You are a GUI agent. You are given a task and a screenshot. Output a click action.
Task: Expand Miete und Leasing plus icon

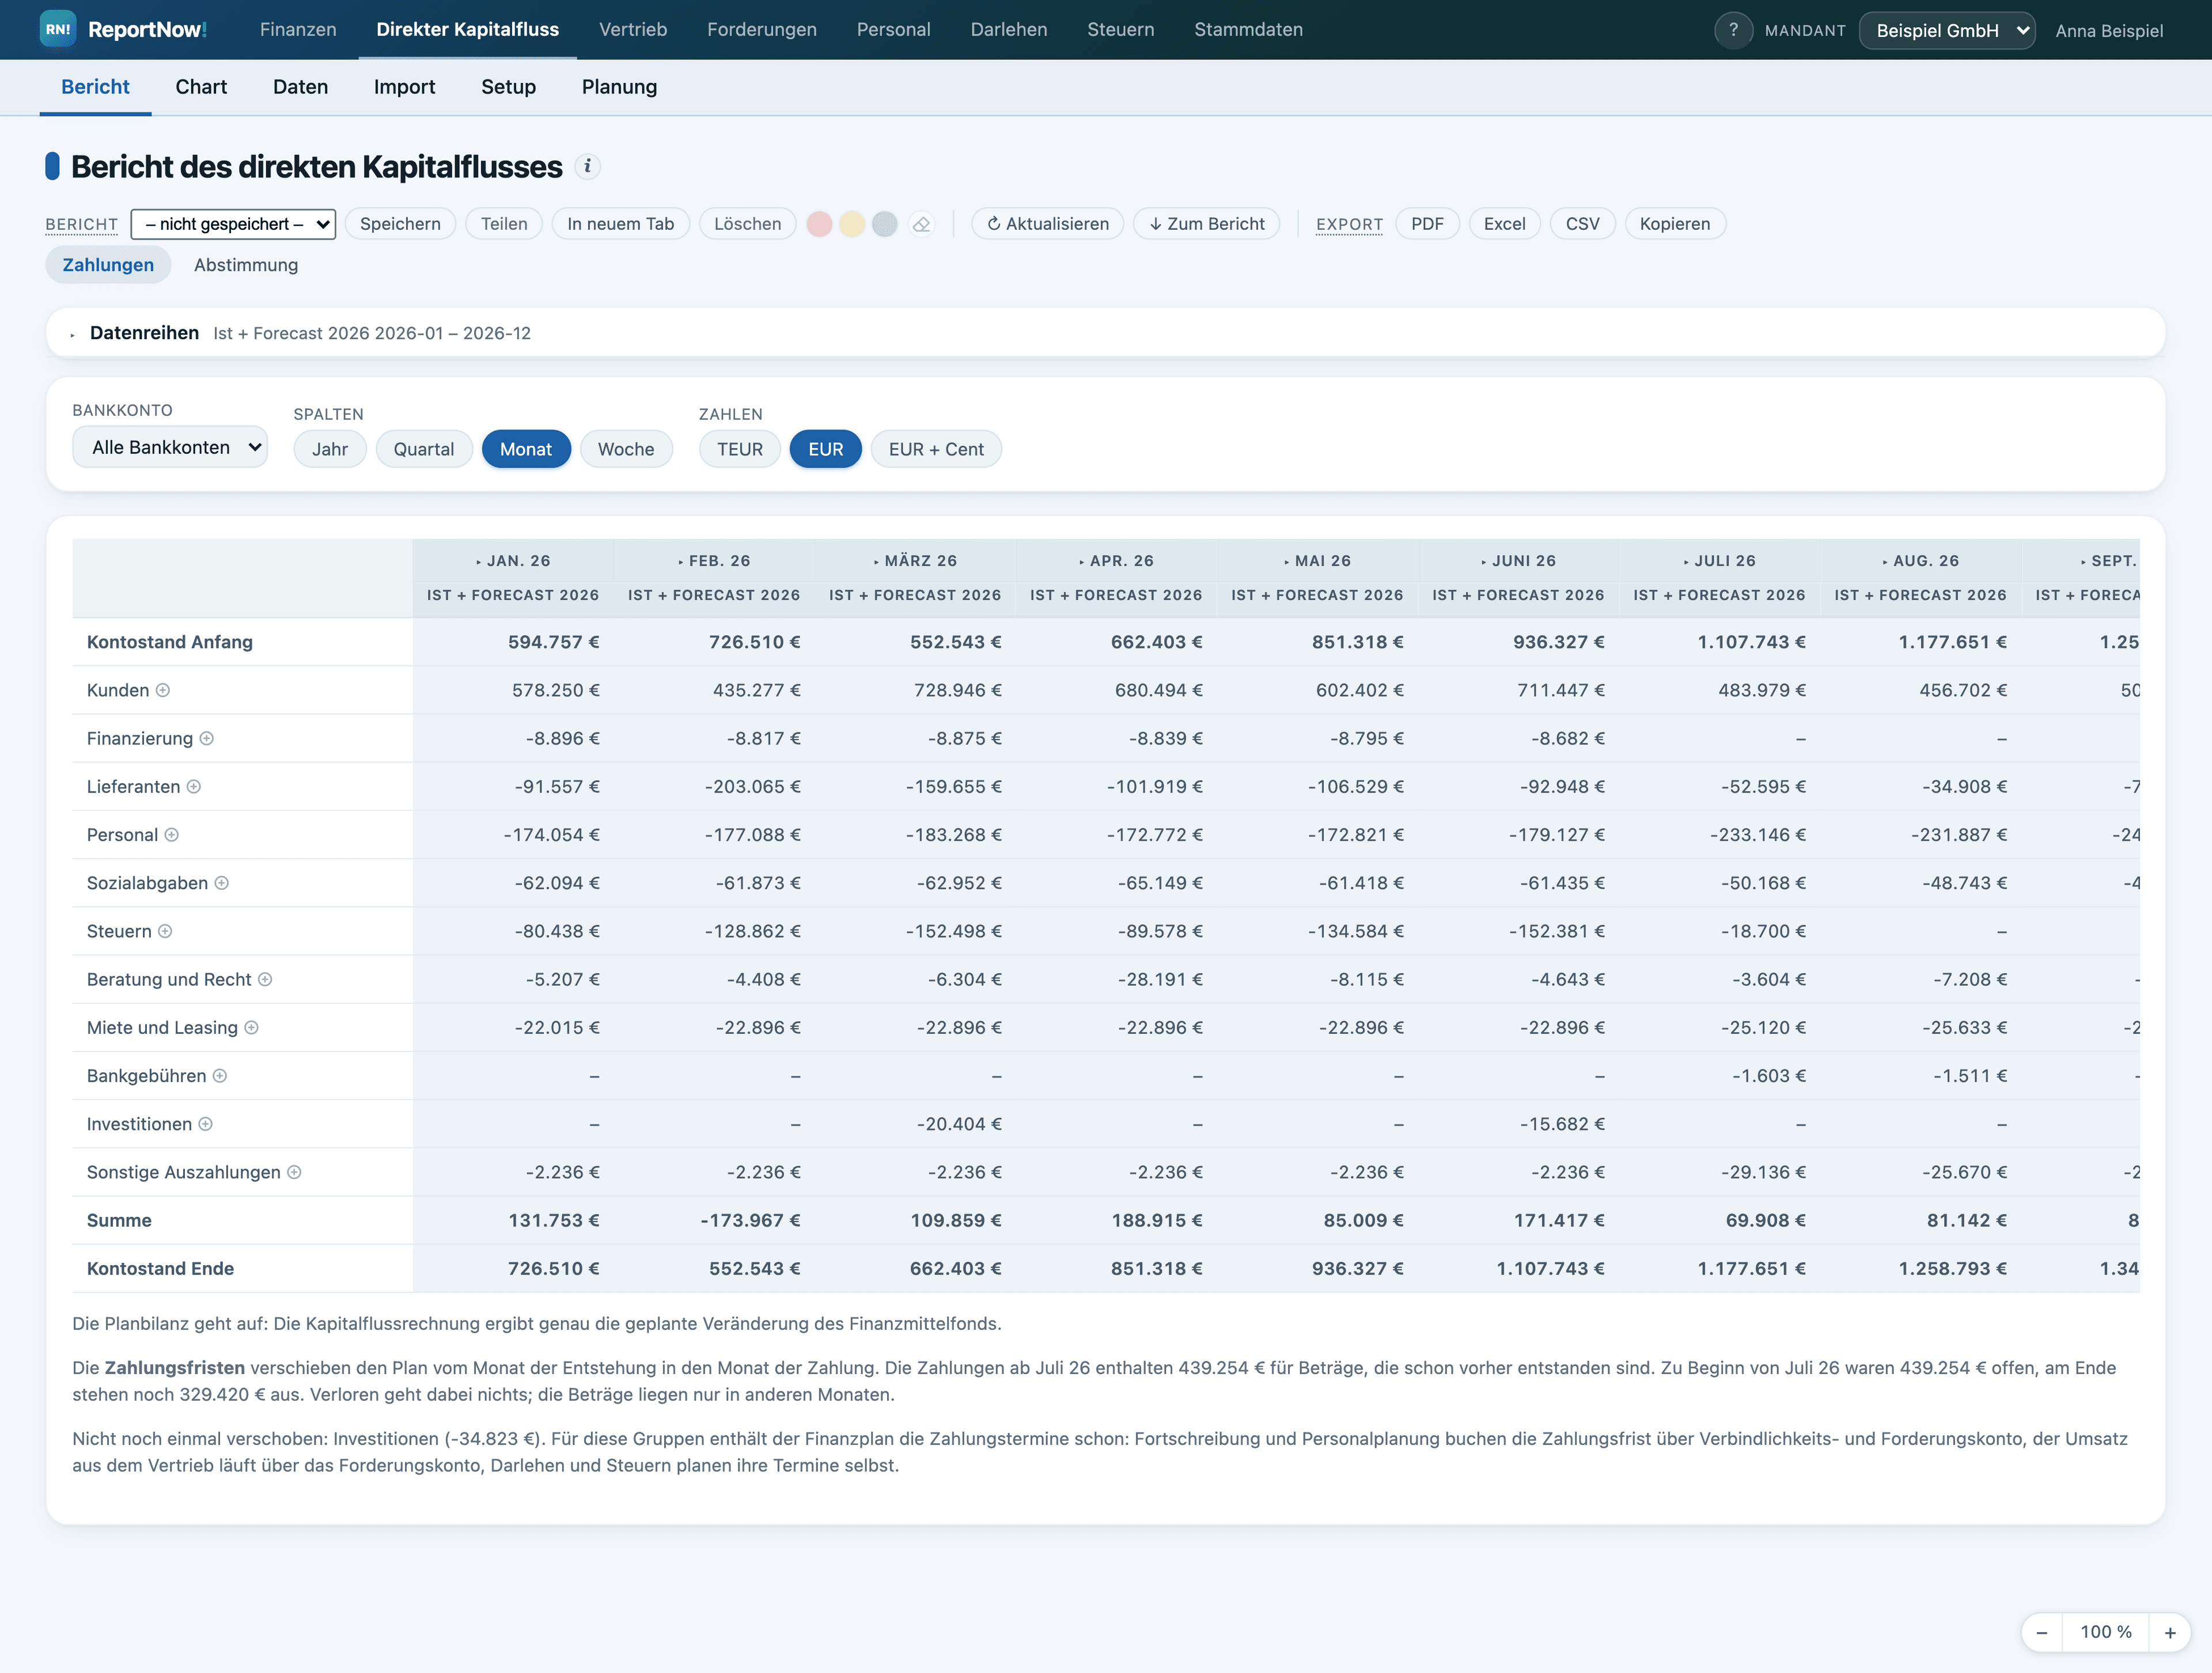point(252,1028)
